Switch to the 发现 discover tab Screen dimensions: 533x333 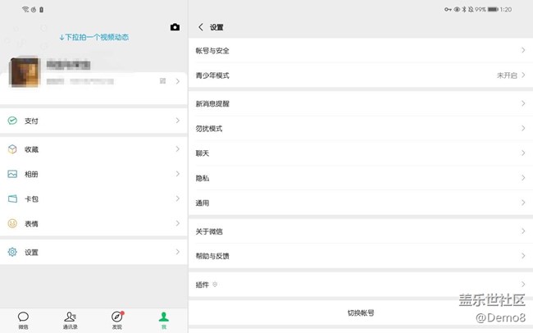coord(117,319)
